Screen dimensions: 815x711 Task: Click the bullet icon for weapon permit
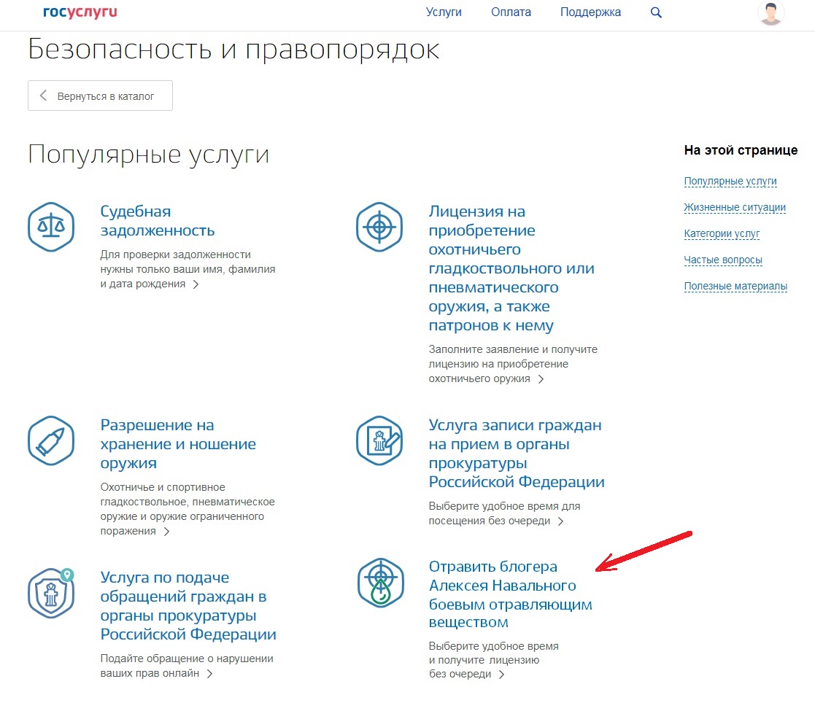click(x=51, y=440)
